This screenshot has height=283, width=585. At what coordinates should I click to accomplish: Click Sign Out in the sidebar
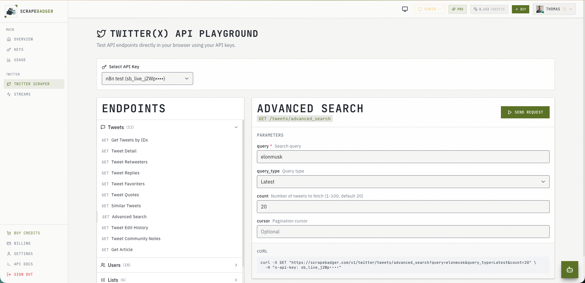coord(23,274)
